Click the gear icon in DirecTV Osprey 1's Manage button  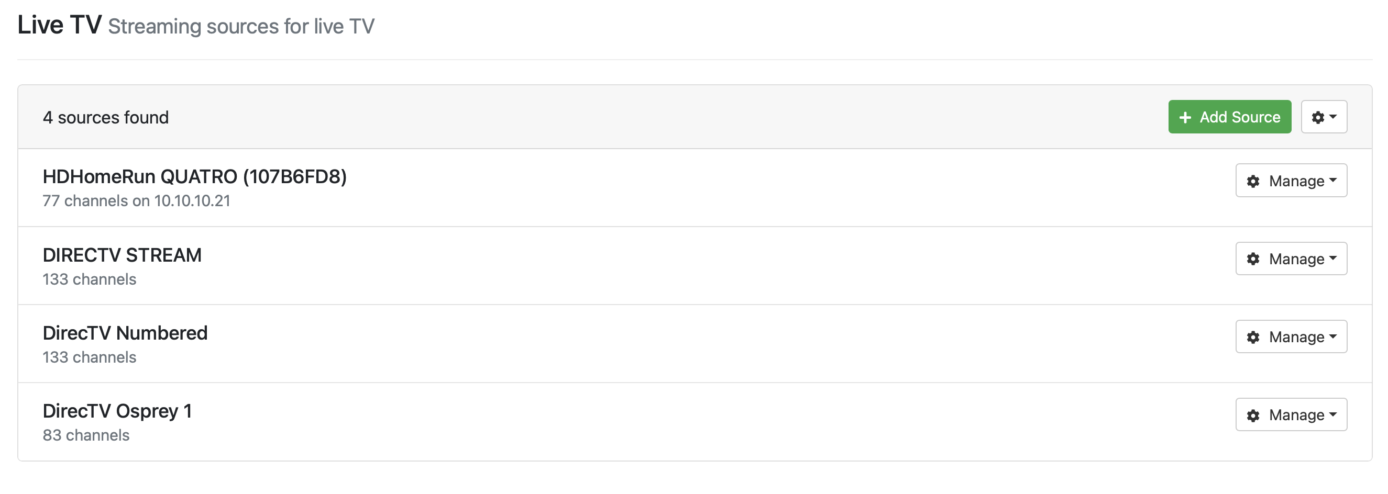pyautogui.click(x=1253, y=416)
